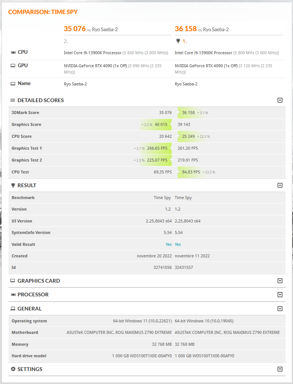Click the green 25 249 CPU Score bar
This screenshot has height=384, width=293.
tap(188, 136)
